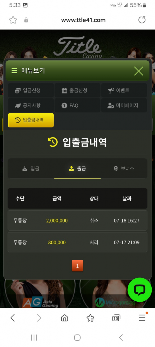Image resolution: width=155 pixels, height=347 pixels.
Task: Close the menu panel with the green X
Action: [138, 71]
